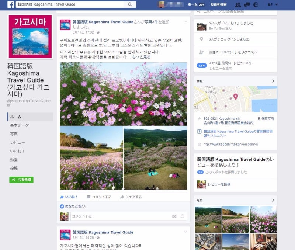This screenshot has height=250, width=295.
Task: Select いいね！ in left sidebar
Action: click(x=17, y=151)
